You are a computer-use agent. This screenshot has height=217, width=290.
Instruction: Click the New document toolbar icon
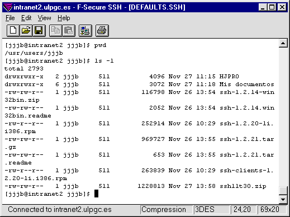click(x=13, y=30)
